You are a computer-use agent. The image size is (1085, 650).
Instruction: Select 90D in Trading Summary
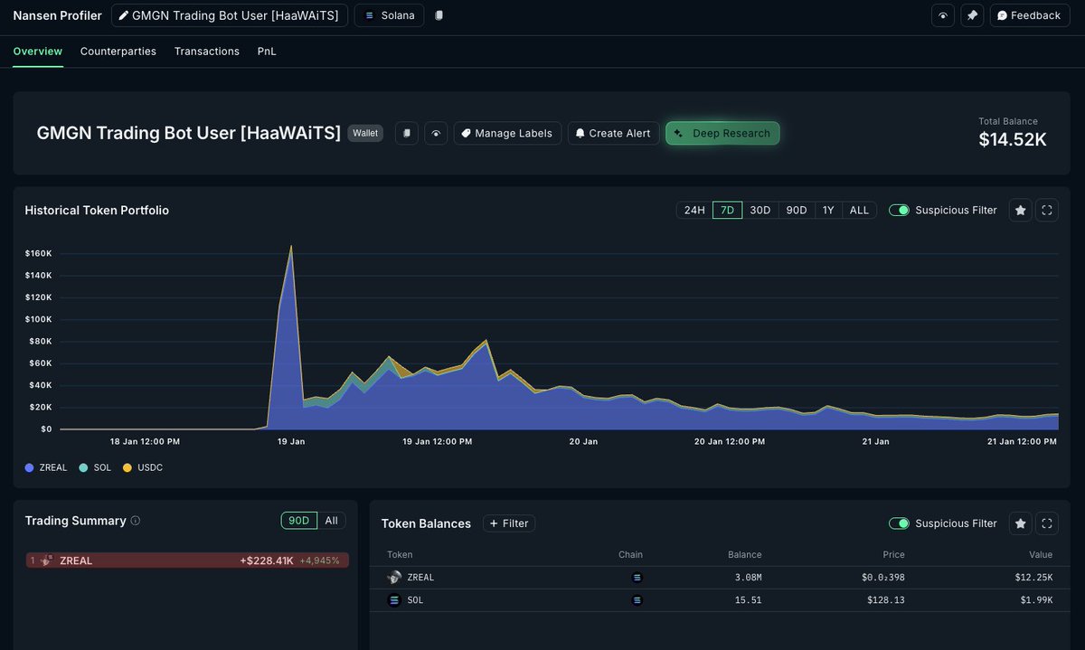[299, 521]
